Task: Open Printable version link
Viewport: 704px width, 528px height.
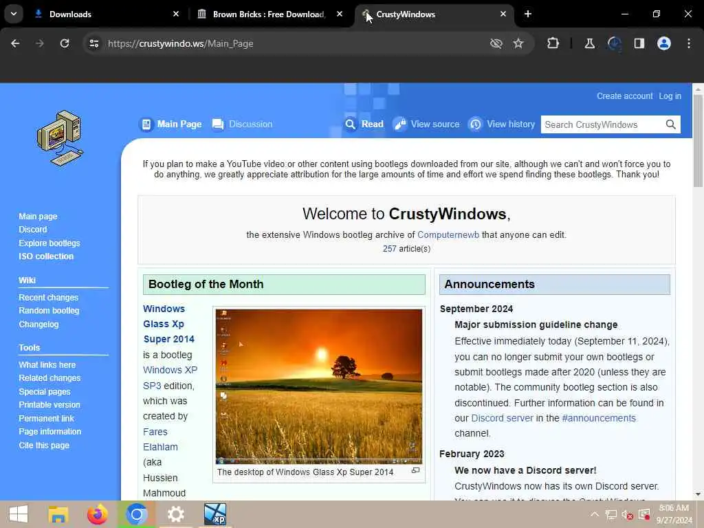Action: (49, 405)
